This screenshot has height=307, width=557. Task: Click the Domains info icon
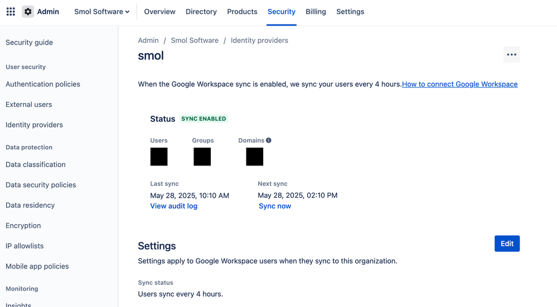[x=269, y=140]
